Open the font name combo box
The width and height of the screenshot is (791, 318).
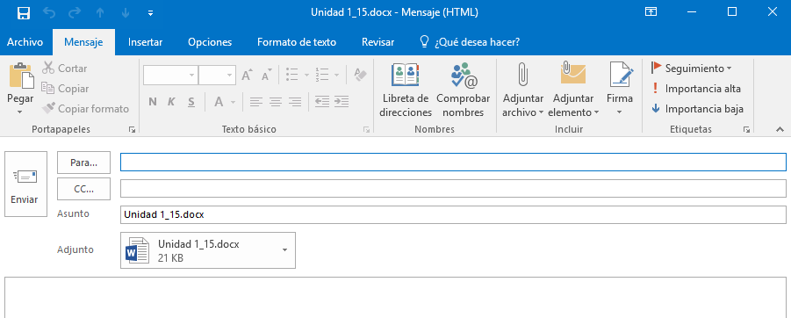(170, 76)
